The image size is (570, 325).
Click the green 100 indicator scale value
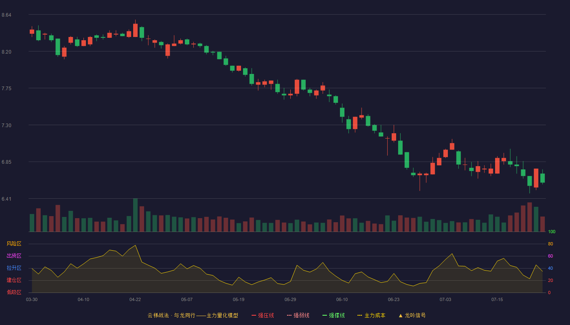[x=552, y=232]
